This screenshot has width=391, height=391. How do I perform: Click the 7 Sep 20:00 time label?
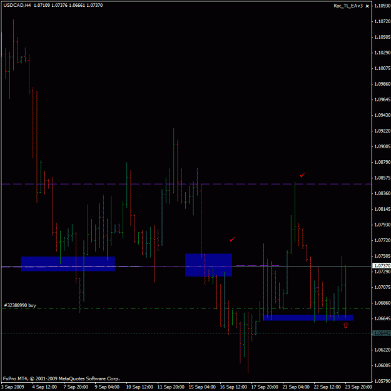(76, 387)
